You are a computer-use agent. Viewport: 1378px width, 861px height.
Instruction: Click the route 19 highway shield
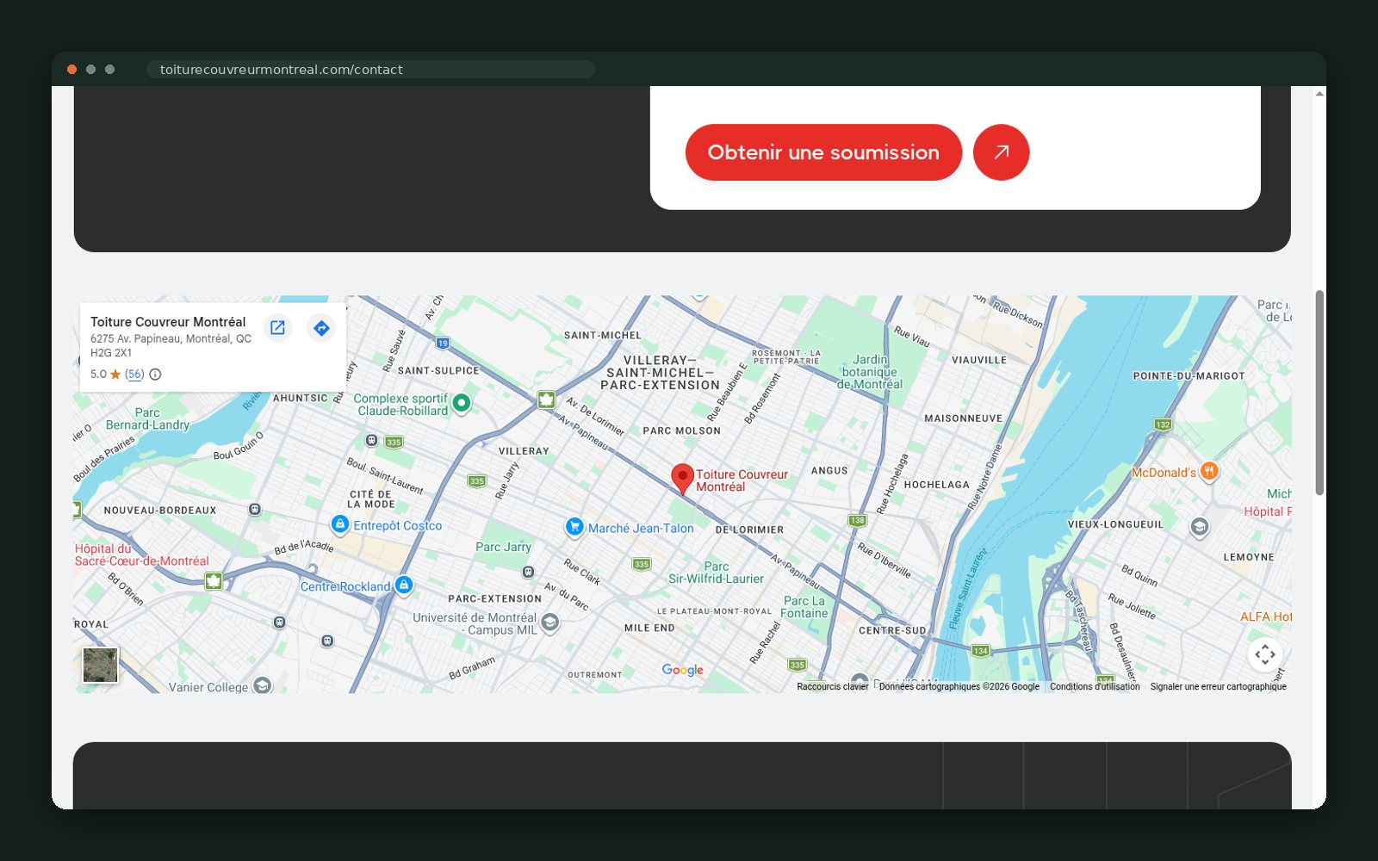pos(443,343)
